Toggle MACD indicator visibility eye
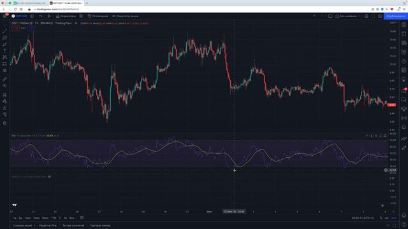This screenshot has width=408, height=229. [x=50, y=177]
